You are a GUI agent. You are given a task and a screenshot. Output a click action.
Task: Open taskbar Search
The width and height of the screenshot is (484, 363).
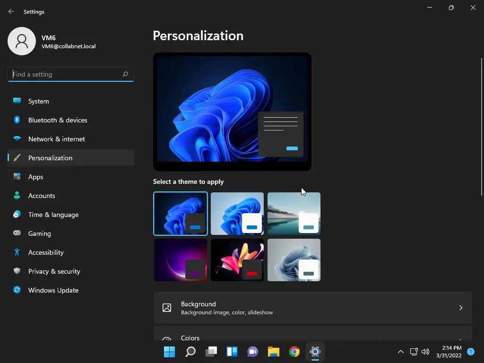pyautogui.click(x=190, y=352)
